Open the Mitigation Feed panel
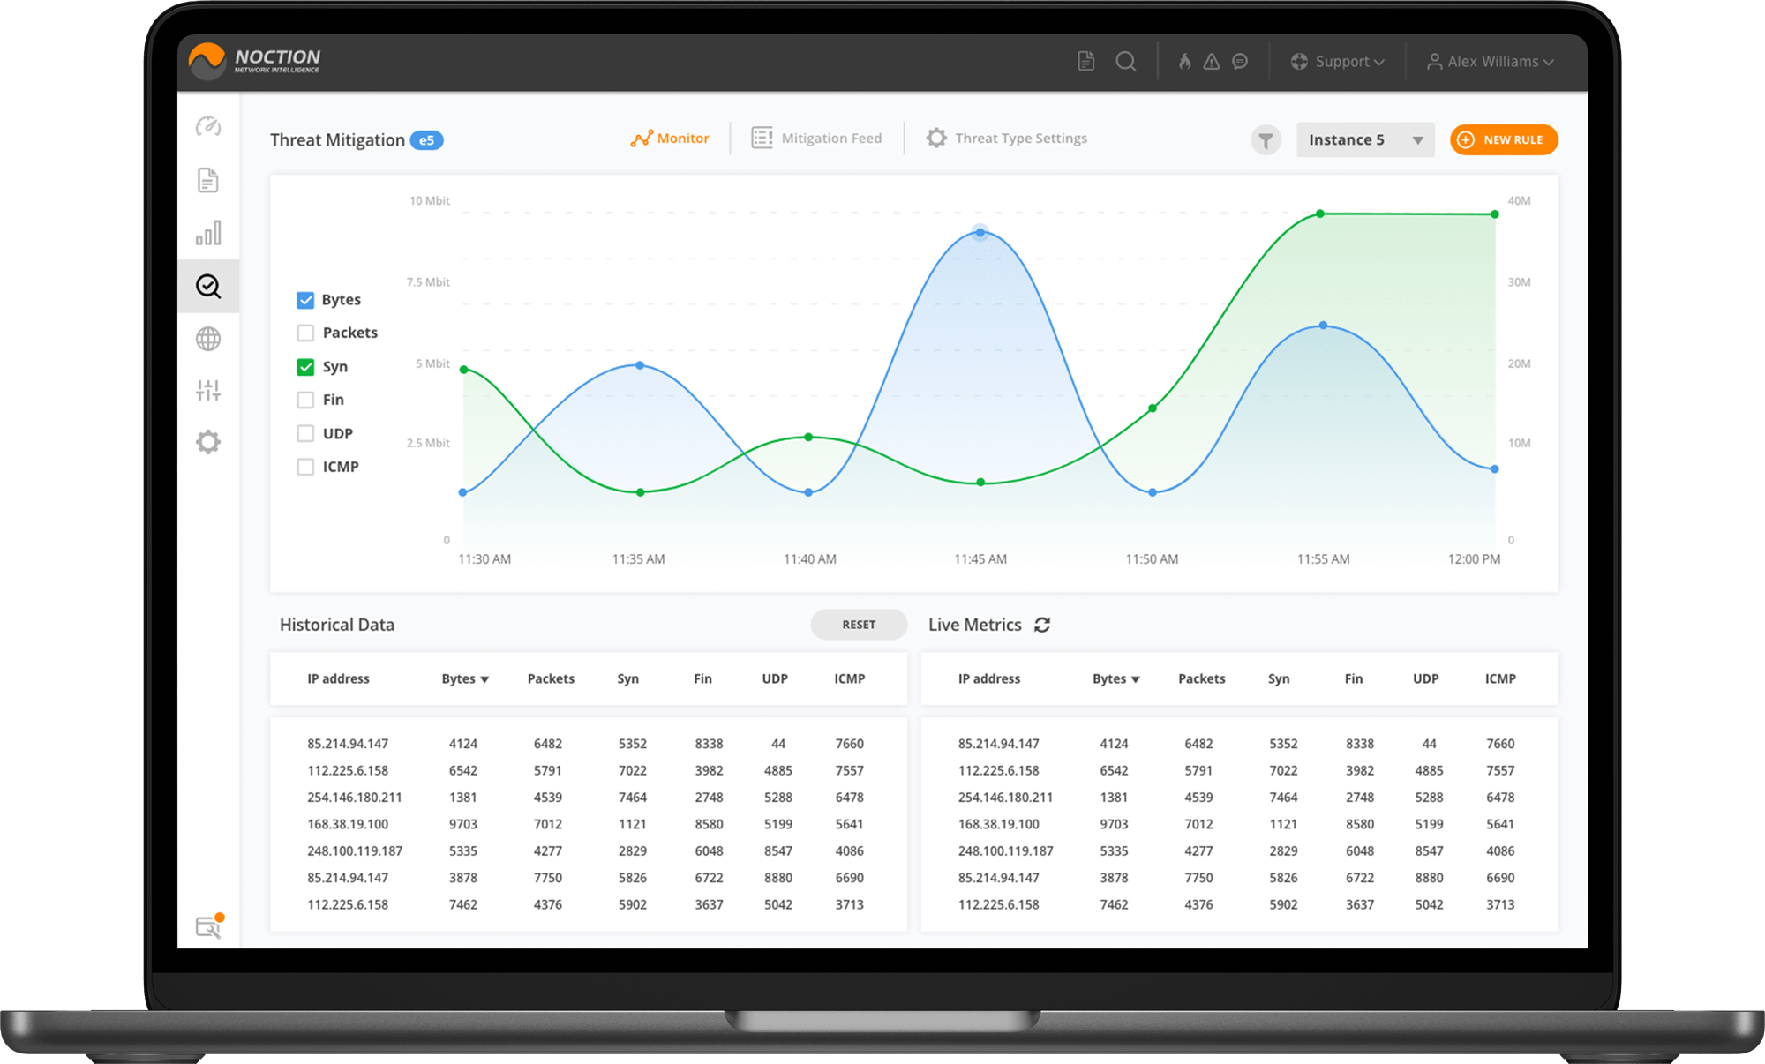Viewport: 1765px width, 1064px height. (817, 139)
